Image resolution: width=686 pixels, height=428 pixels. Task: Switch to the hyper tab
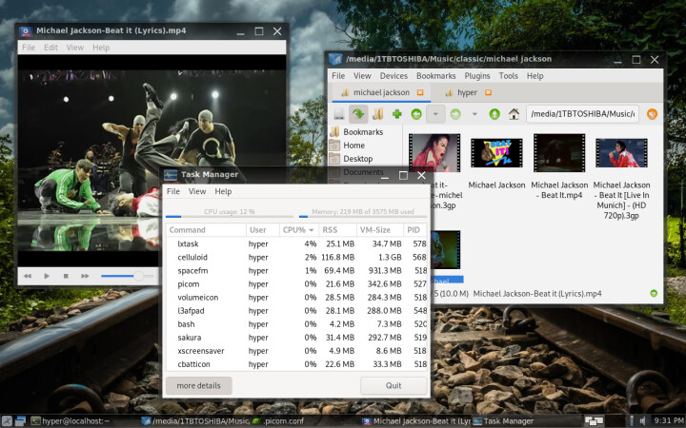click(x=466, y=93)
